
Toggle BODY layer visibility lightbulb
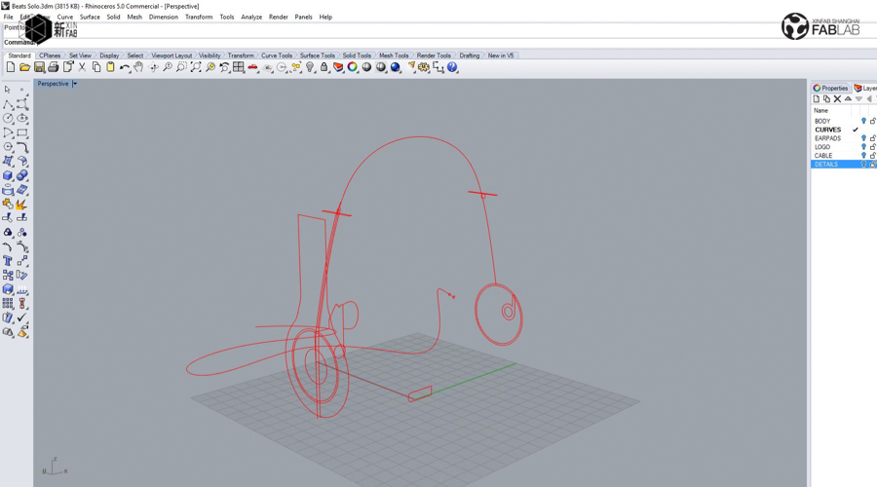[x=863, y=121]
